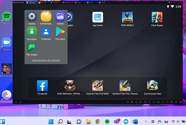This screenshot has width=186, height=125.
Task: Open the Contactos app
Action: coord(46,33)
